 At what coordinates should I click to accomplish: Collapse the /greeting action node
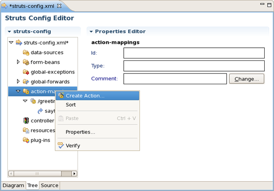click(x=25, y=101)
